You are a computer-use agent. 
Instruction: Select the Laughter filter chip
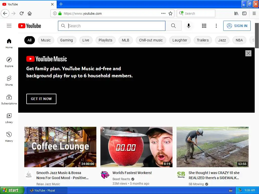(180, 40)
